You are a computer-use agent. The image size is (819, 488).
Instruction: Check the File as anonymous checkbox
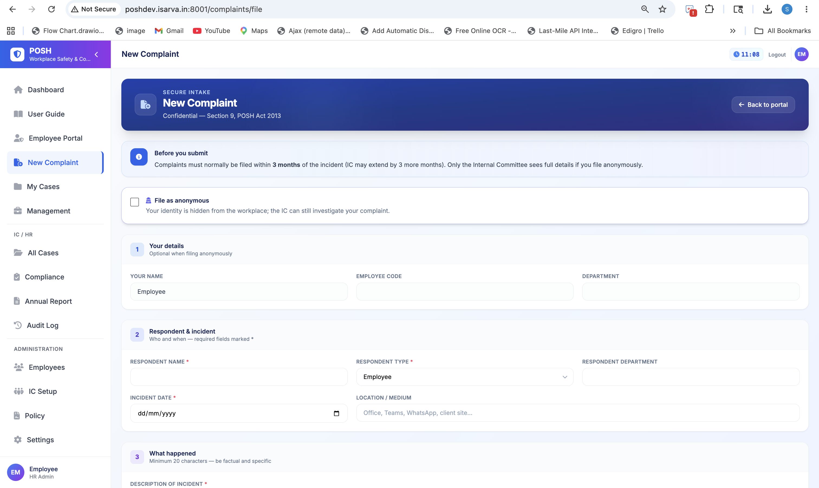[135, 202]
